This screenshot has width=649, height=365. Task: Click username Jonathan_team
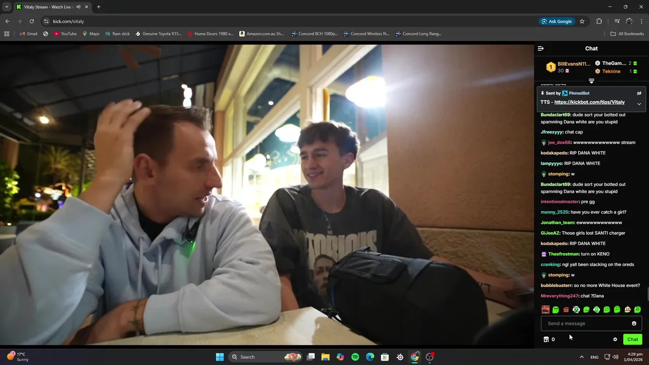[x=557, y=223]
